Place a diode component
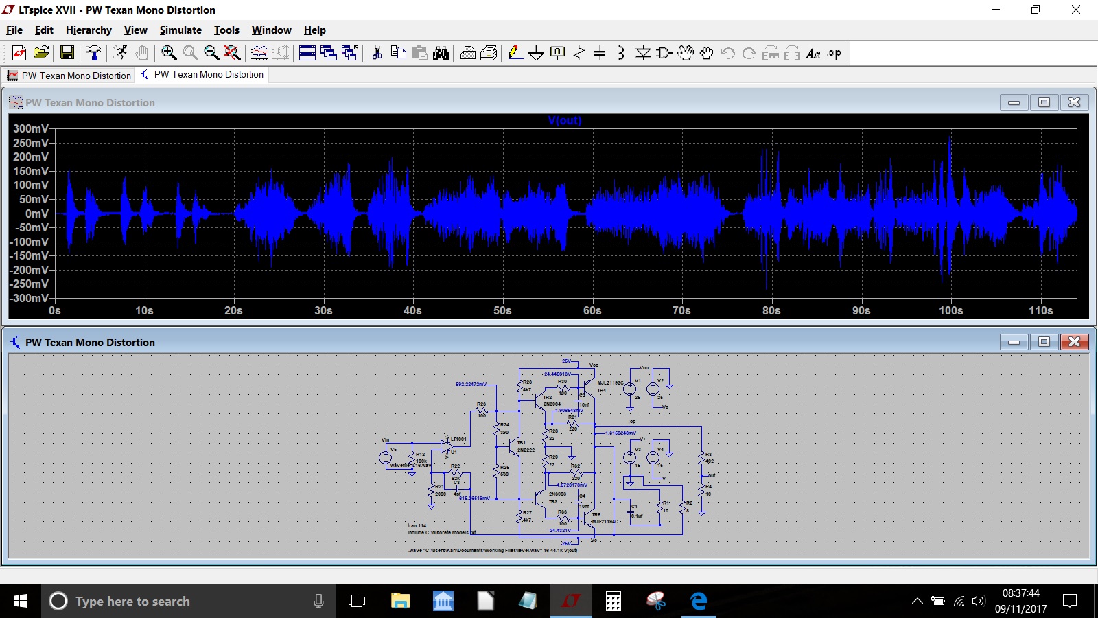Image resolution: width=1098 pixels, height=618 pixels. [x=643, y=53]
